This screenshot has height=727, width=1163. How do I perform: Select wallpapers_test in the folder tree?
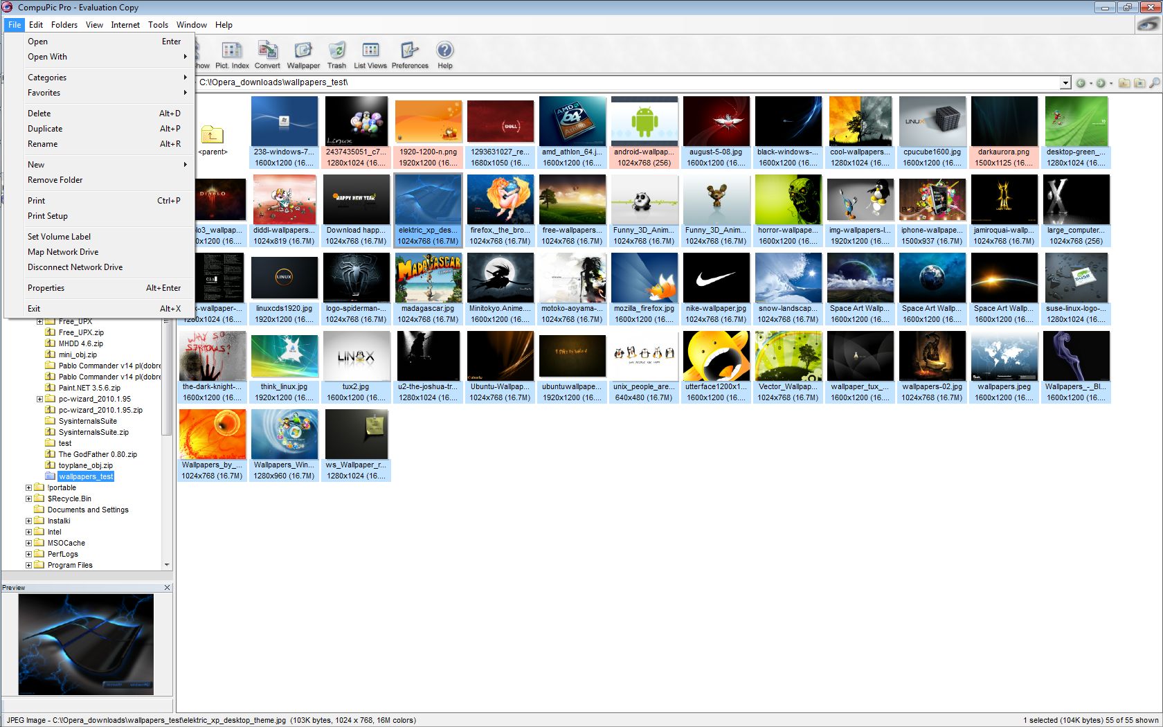click(86, 476)
